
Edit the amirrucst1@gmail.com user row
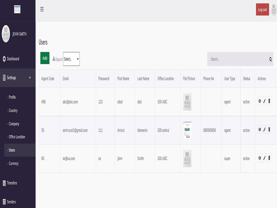click(x=265, y=130)
